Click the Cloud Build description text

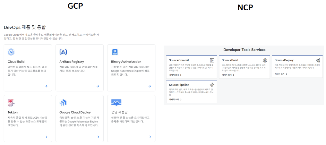pyautogui.click(x=28, y=71)
